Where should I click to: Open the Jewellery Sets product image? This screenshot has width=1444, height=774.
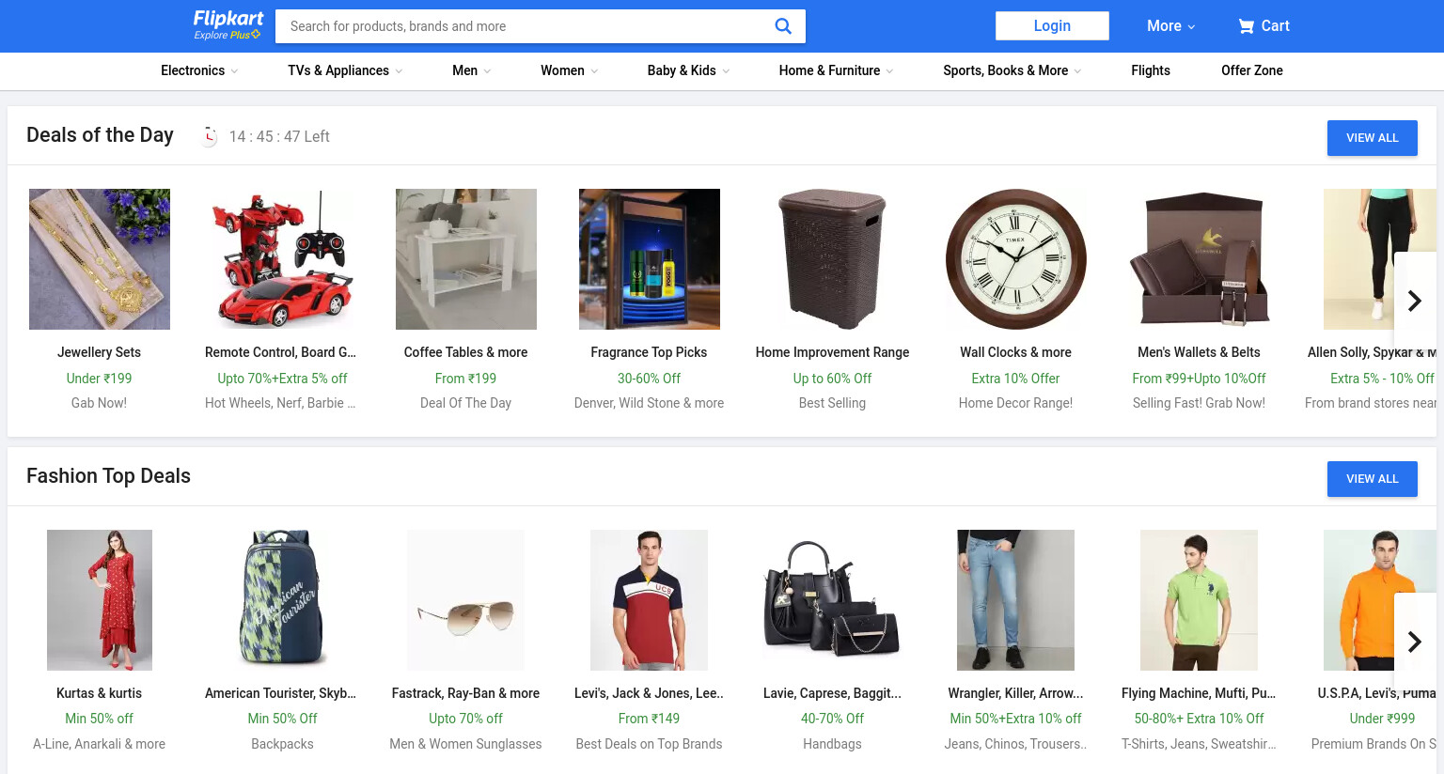coord(100,259)
